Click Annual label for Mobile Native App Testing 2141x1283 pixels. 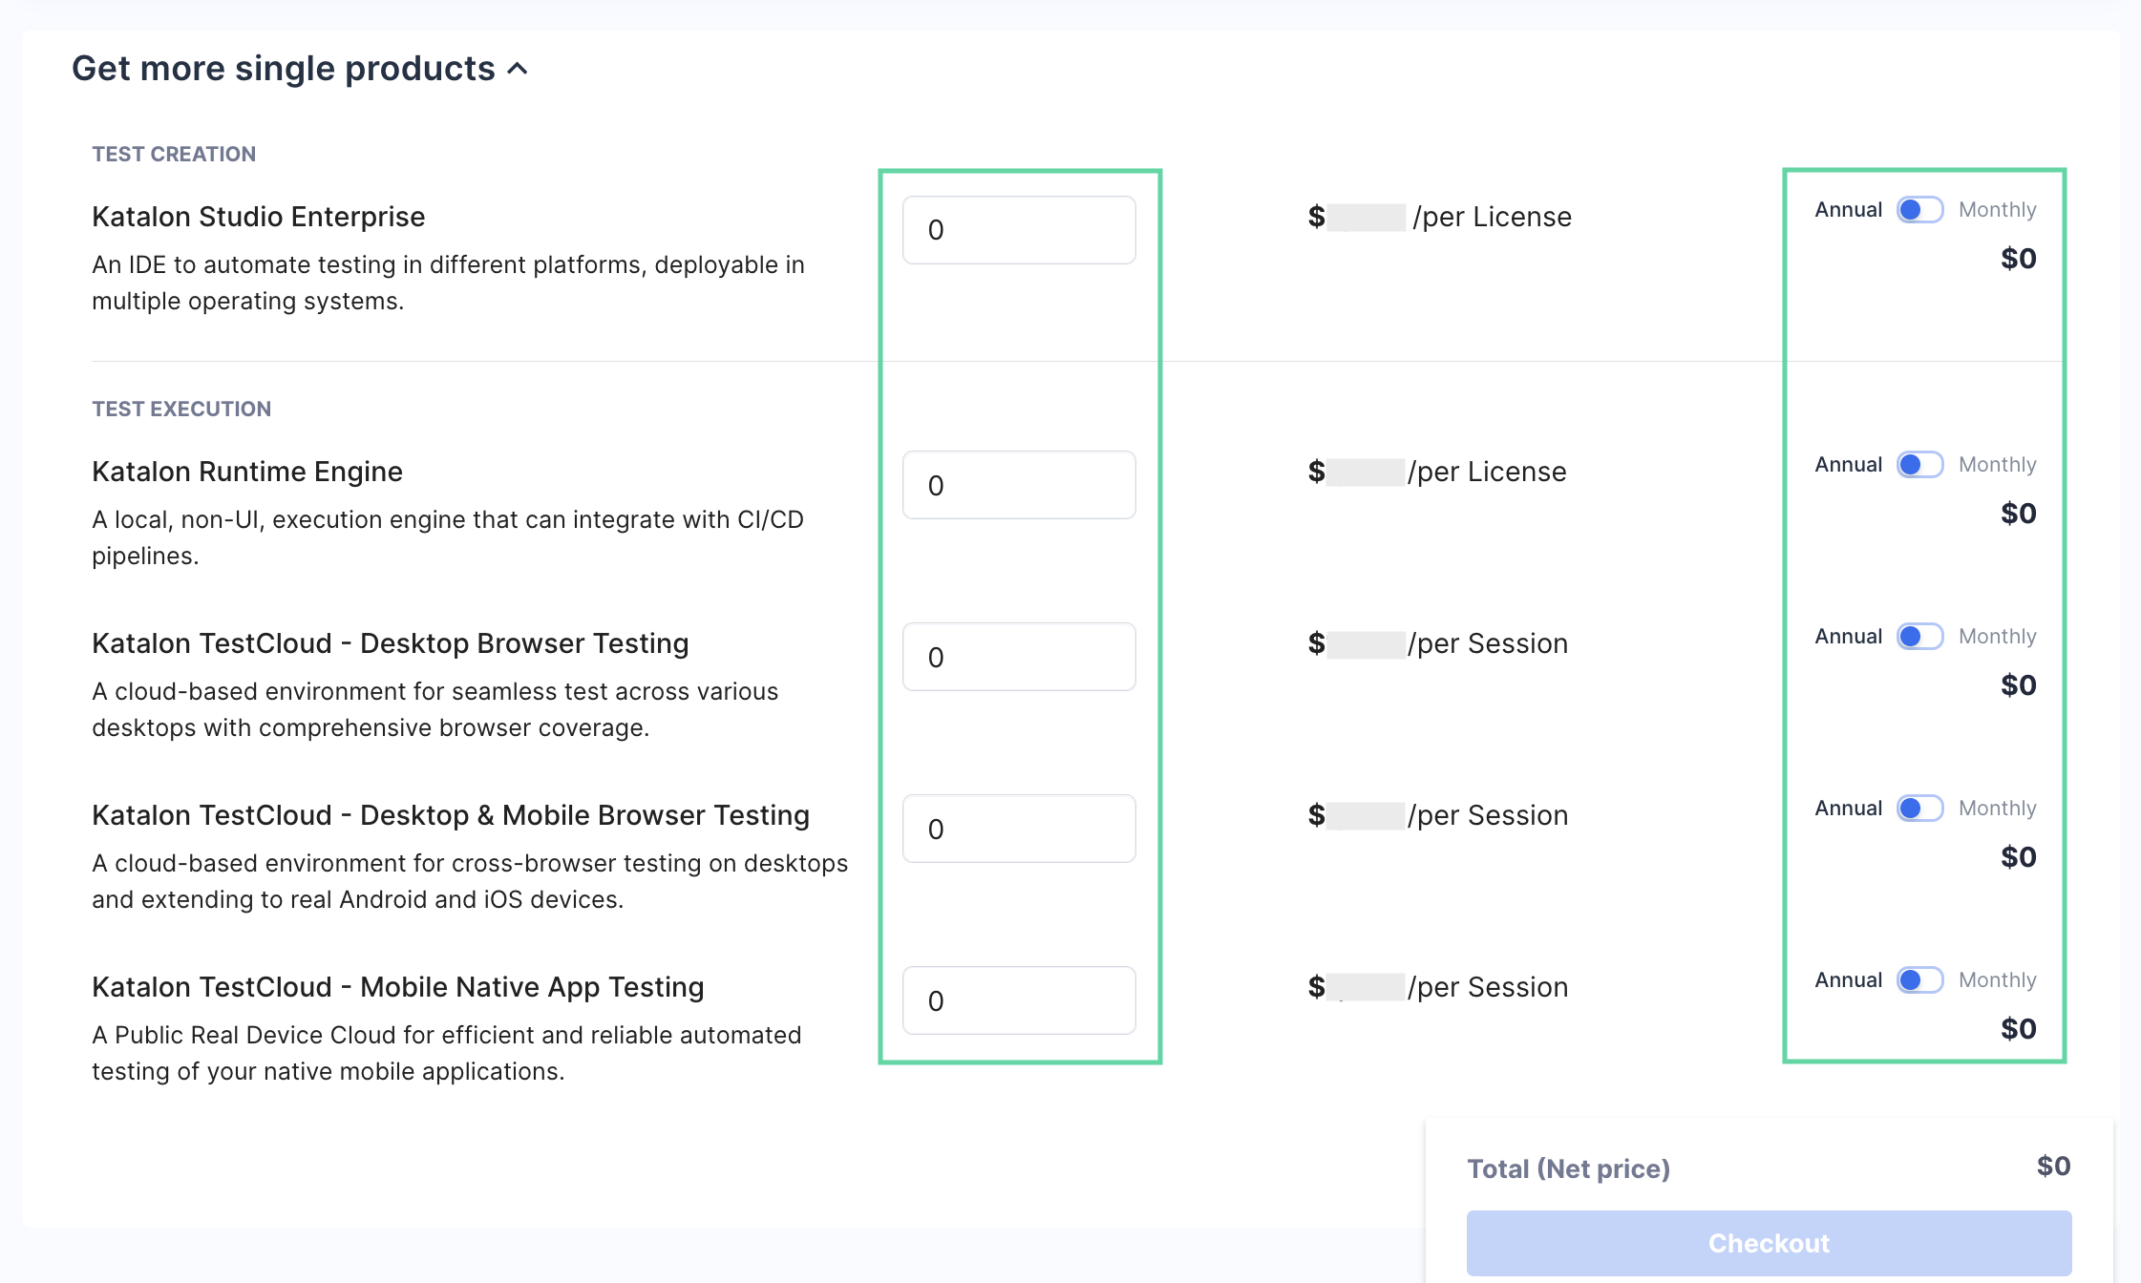1848,980
